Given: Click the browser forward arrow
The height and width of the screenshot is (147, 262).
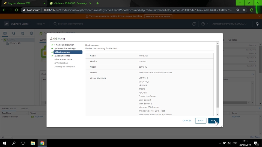Looking at the screenshot, I should (x=10, y=10).
